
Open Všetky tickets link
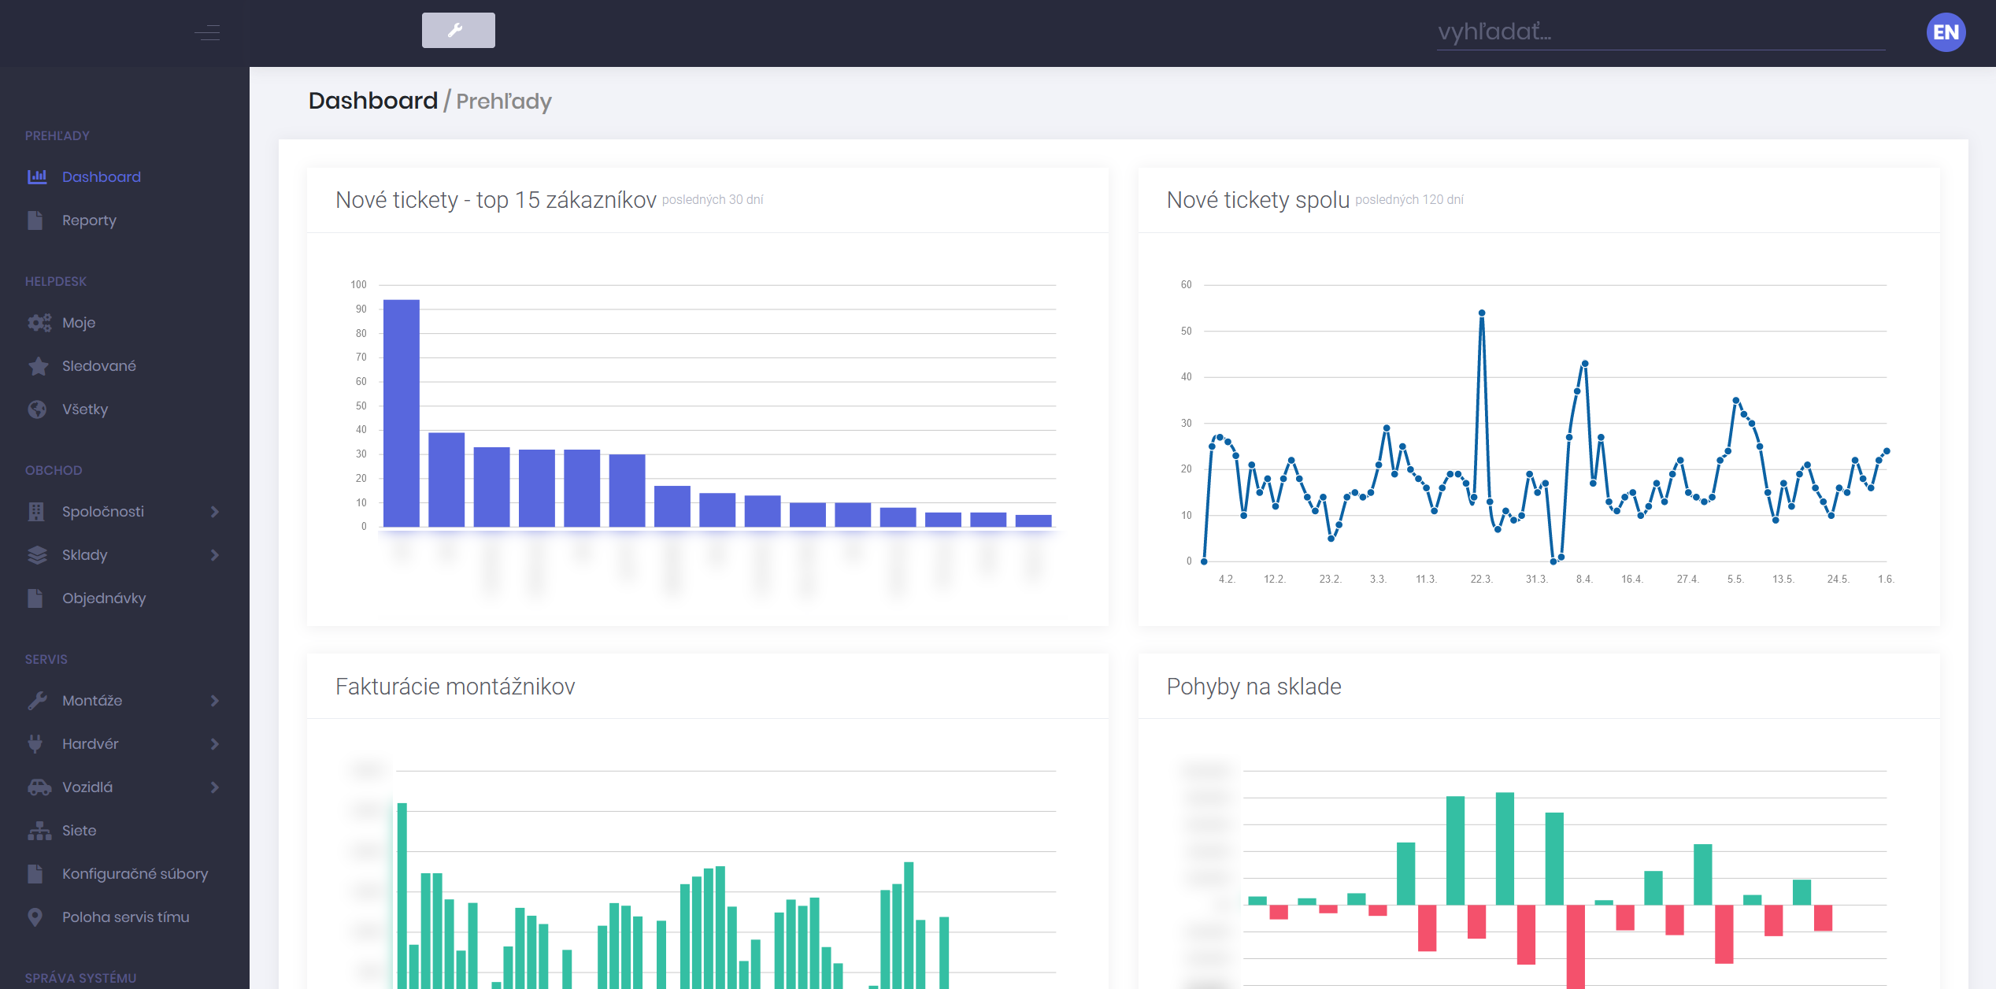(x=85, y=409)
